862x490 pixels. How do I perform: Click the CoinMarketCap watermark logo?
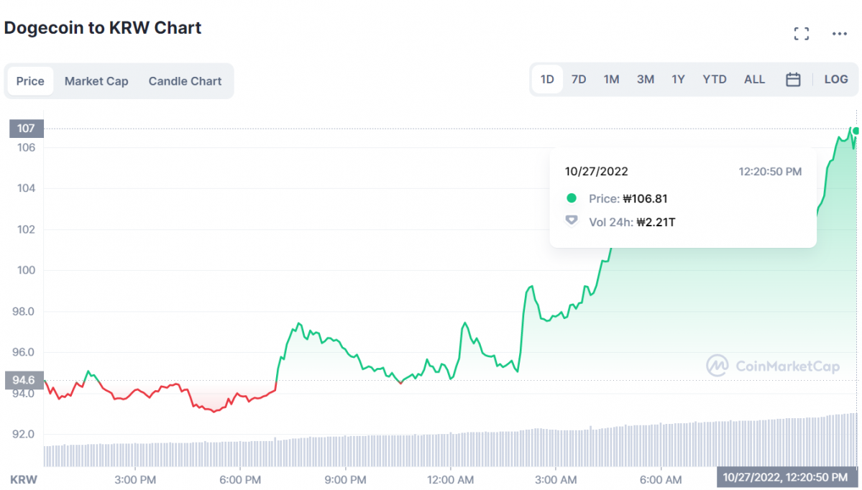click(x=773, y=366)
